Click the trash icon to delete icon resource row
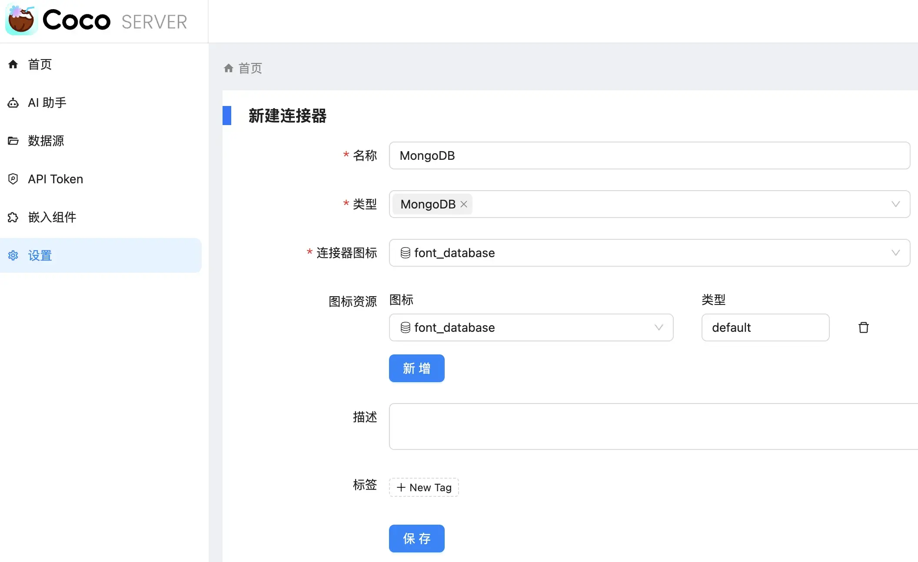The width and height of the screenshot is (918, 562). point(864,327)
